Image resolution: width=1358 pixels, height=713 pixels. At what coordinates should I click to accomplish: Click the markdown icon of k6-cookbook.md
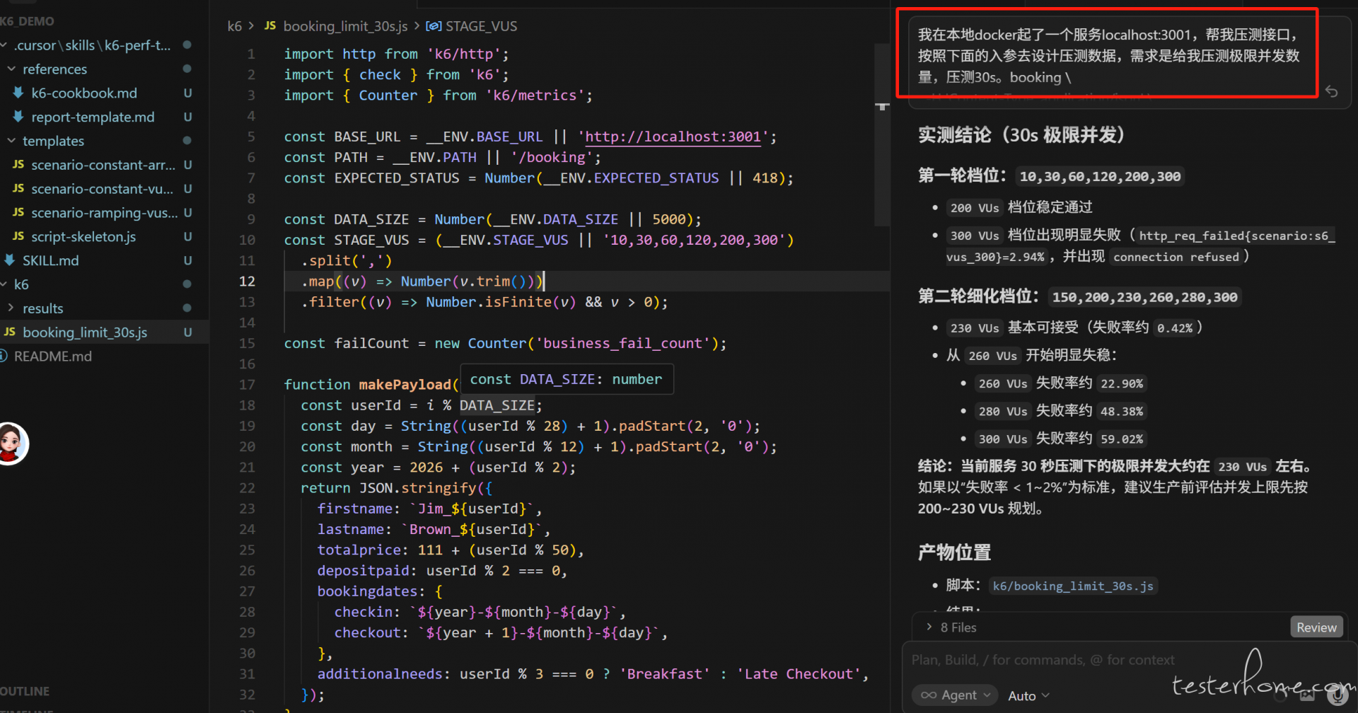click(18, 93)
